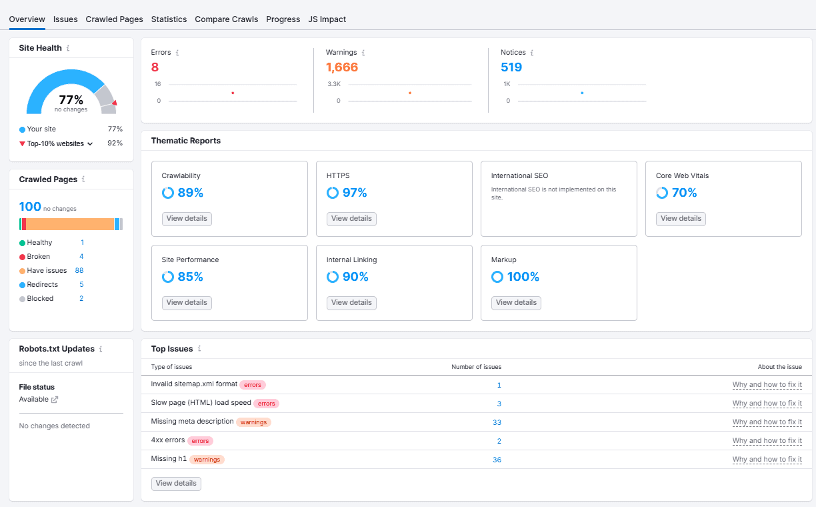Click the errors count 8
Screen dimensions: 816x507
(155, 67)
